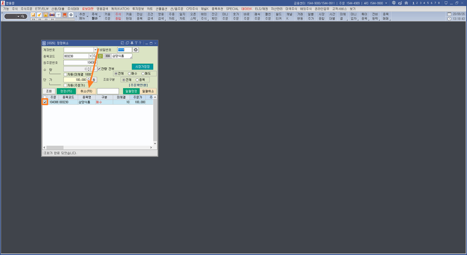This screenshot has width=467, height=255.
Task: Click horizontal scrollbar thumb in order list
Action: point(55,147)
